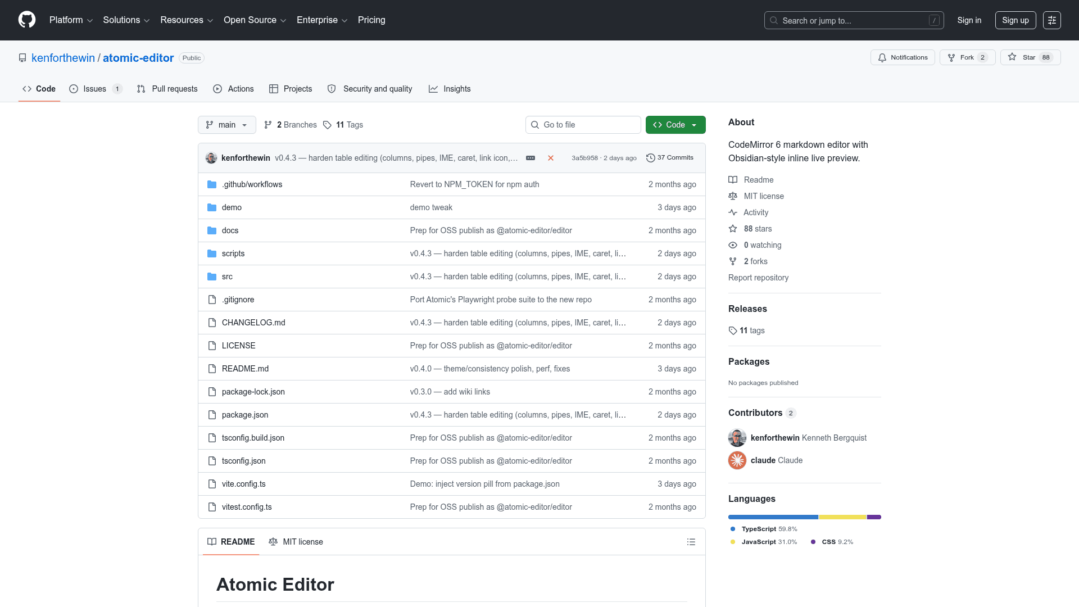This screenshot has height=607, width=1079.
Task: Open the src folder icon
Action: tap(212, 277)
